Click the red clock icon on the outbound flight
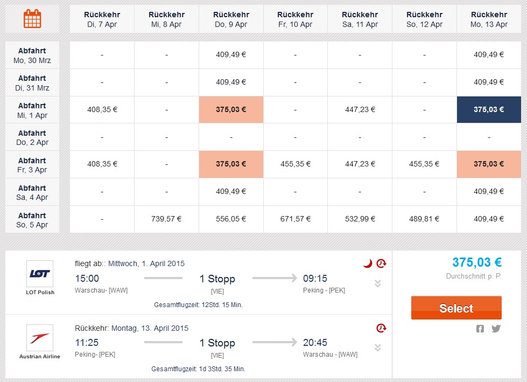 (381, 263)
